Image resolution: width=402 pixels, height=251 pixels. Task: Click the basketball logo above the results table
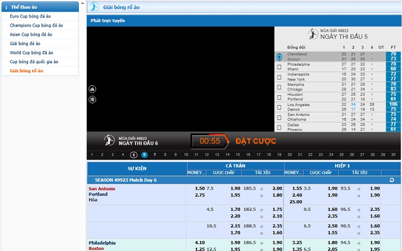coord(313,34)
